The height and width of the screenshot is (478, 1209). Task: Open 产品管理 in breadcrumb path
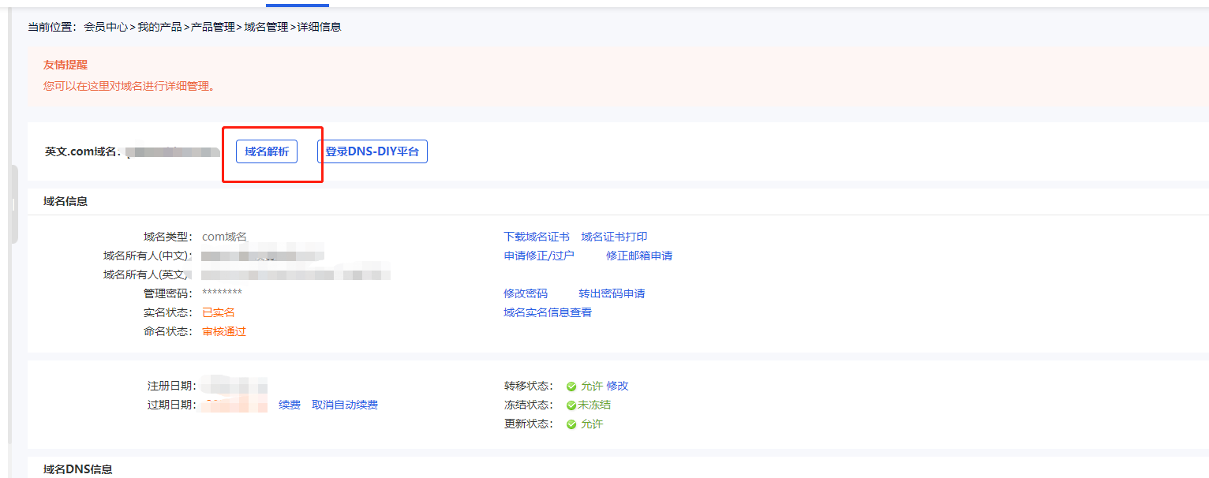213,27
